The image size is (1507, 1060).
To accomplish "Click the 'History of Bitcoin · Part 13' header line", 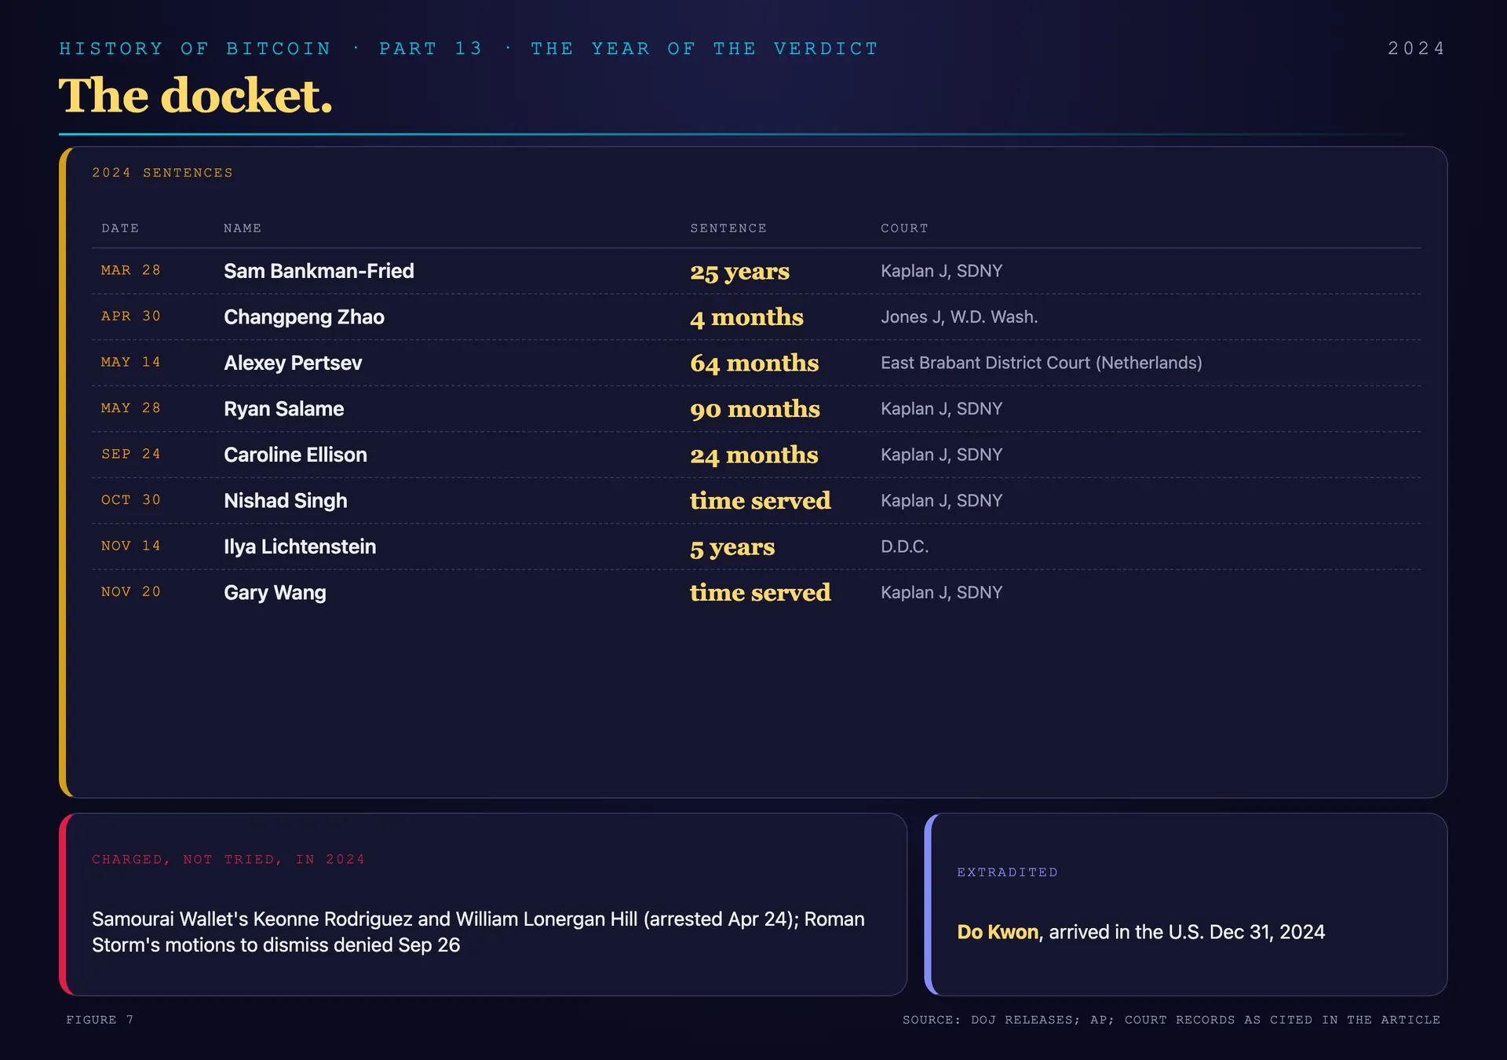I will [x=469, y=49].
